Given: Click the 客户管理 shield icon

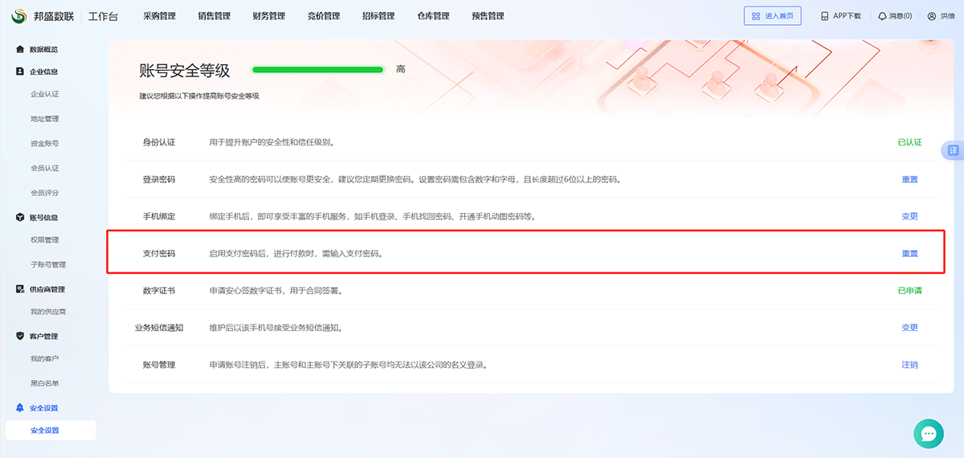Looking at the screenshot, I should coord(20,337).
